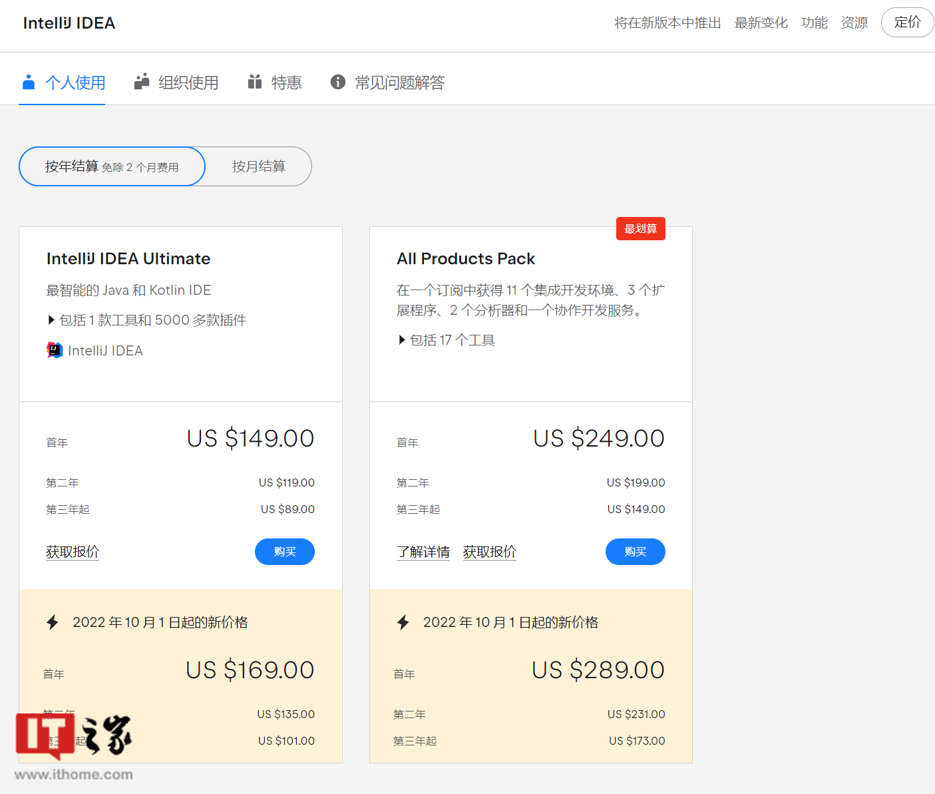Screen dimensions: 935x794
Task: Click 获取报价 under IntelliJ IDEA Ultimate
Action: pyautogui.click(x=73, y=552)
